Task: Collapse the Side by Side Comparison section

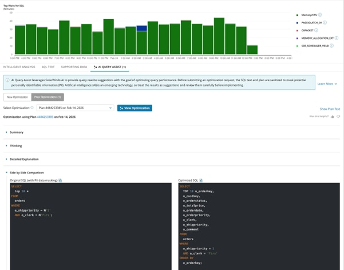Action: coord(26,172)
